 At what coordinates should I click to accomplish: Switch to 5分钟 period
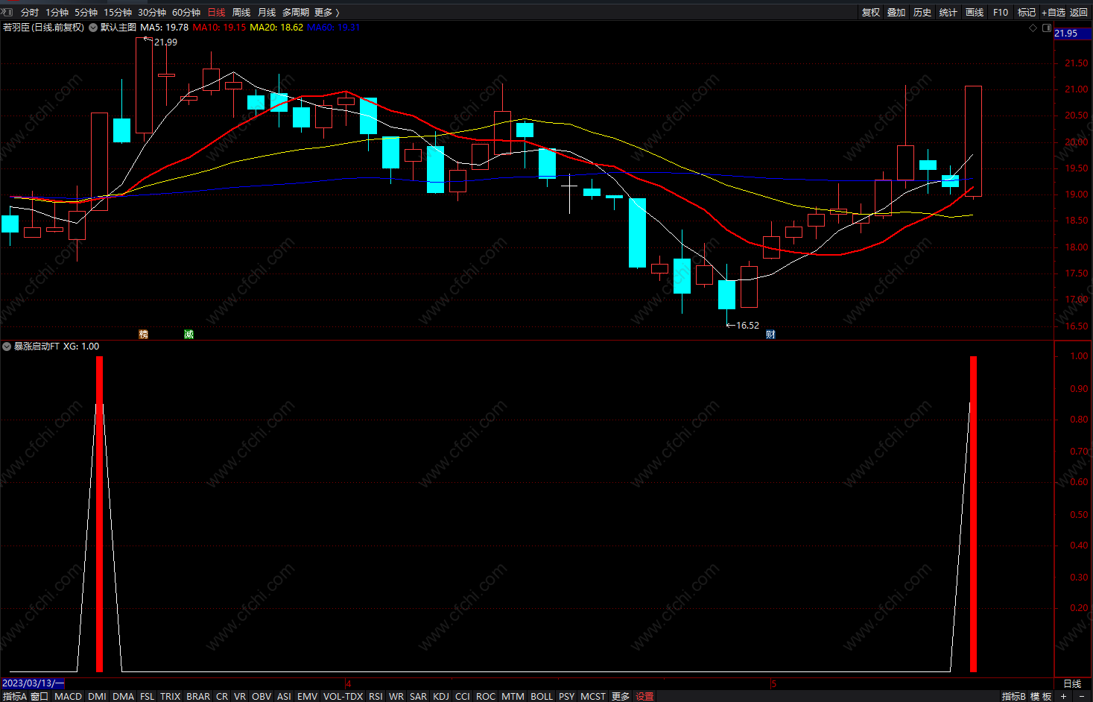tap(86, 13)
